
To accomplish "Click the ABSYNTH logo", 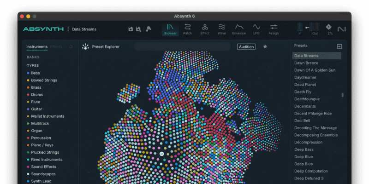I will click(43, 29).
